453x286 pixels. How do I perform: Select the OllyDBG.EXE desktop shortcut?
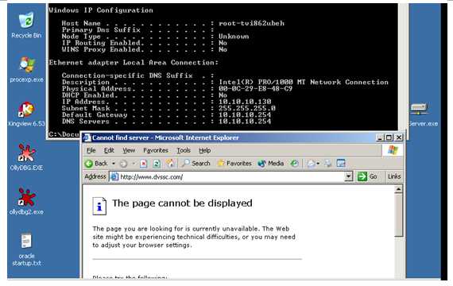click(x=26, y=157)
